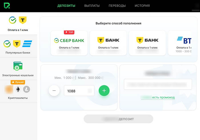Click the blurred orange crypto coin icon

pyautogui.click(x=9, y=89)
